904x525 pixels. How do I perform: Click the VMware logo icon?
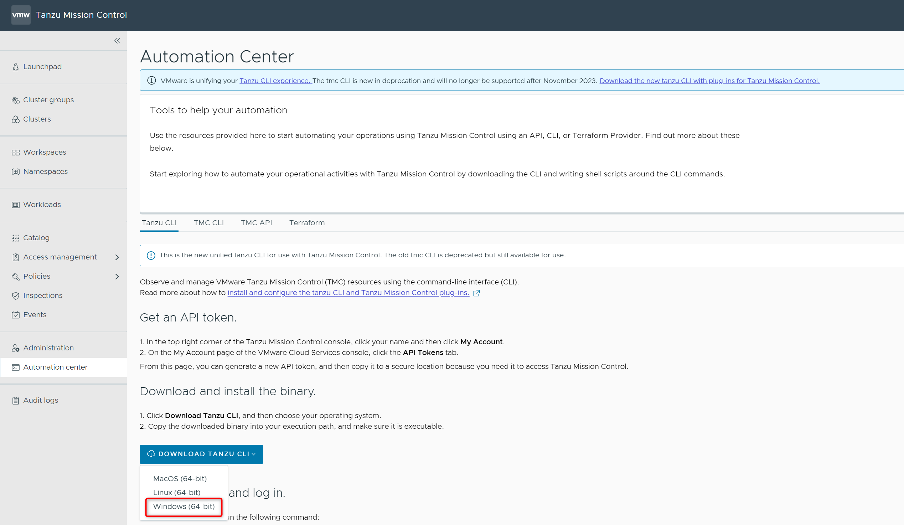coord(21,15)
